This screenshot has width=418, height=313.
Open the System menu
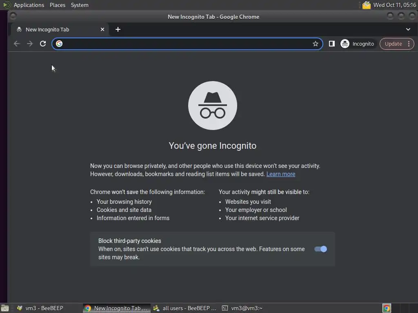pos(80,5)
